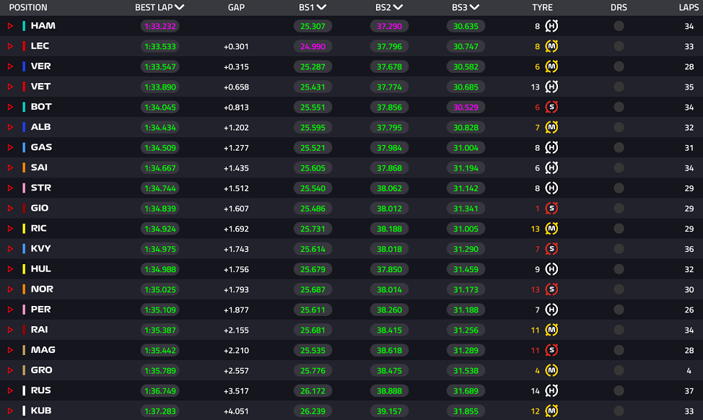Screen dimensions: 703x420
Task: Toggle the DRS indicator for NOR
Action: click(x=619, y=289)
